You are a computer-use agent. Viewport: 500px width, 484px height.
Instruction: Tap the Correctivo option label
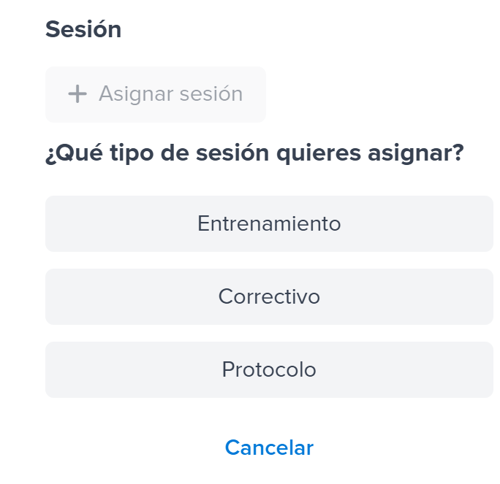pos(269,296)
